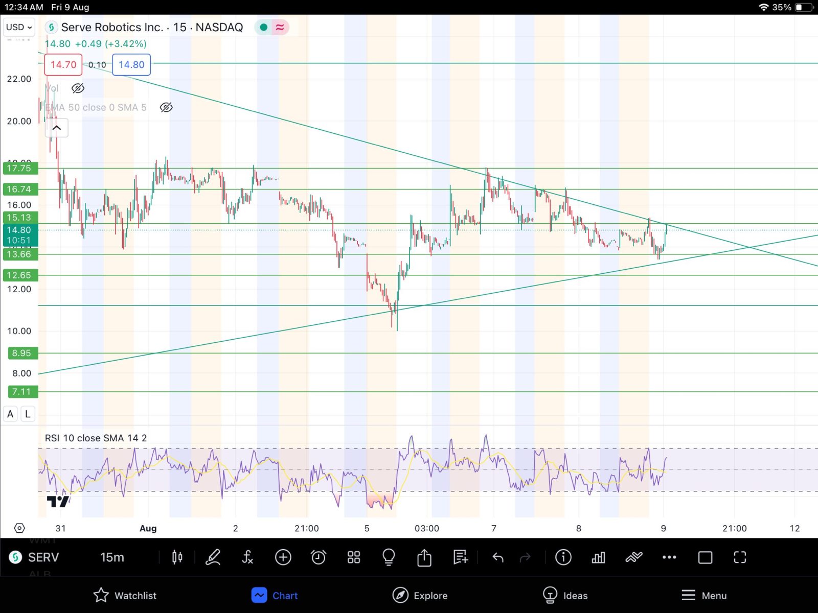Create an alert with the alarm clock icon

pos(319,557)
